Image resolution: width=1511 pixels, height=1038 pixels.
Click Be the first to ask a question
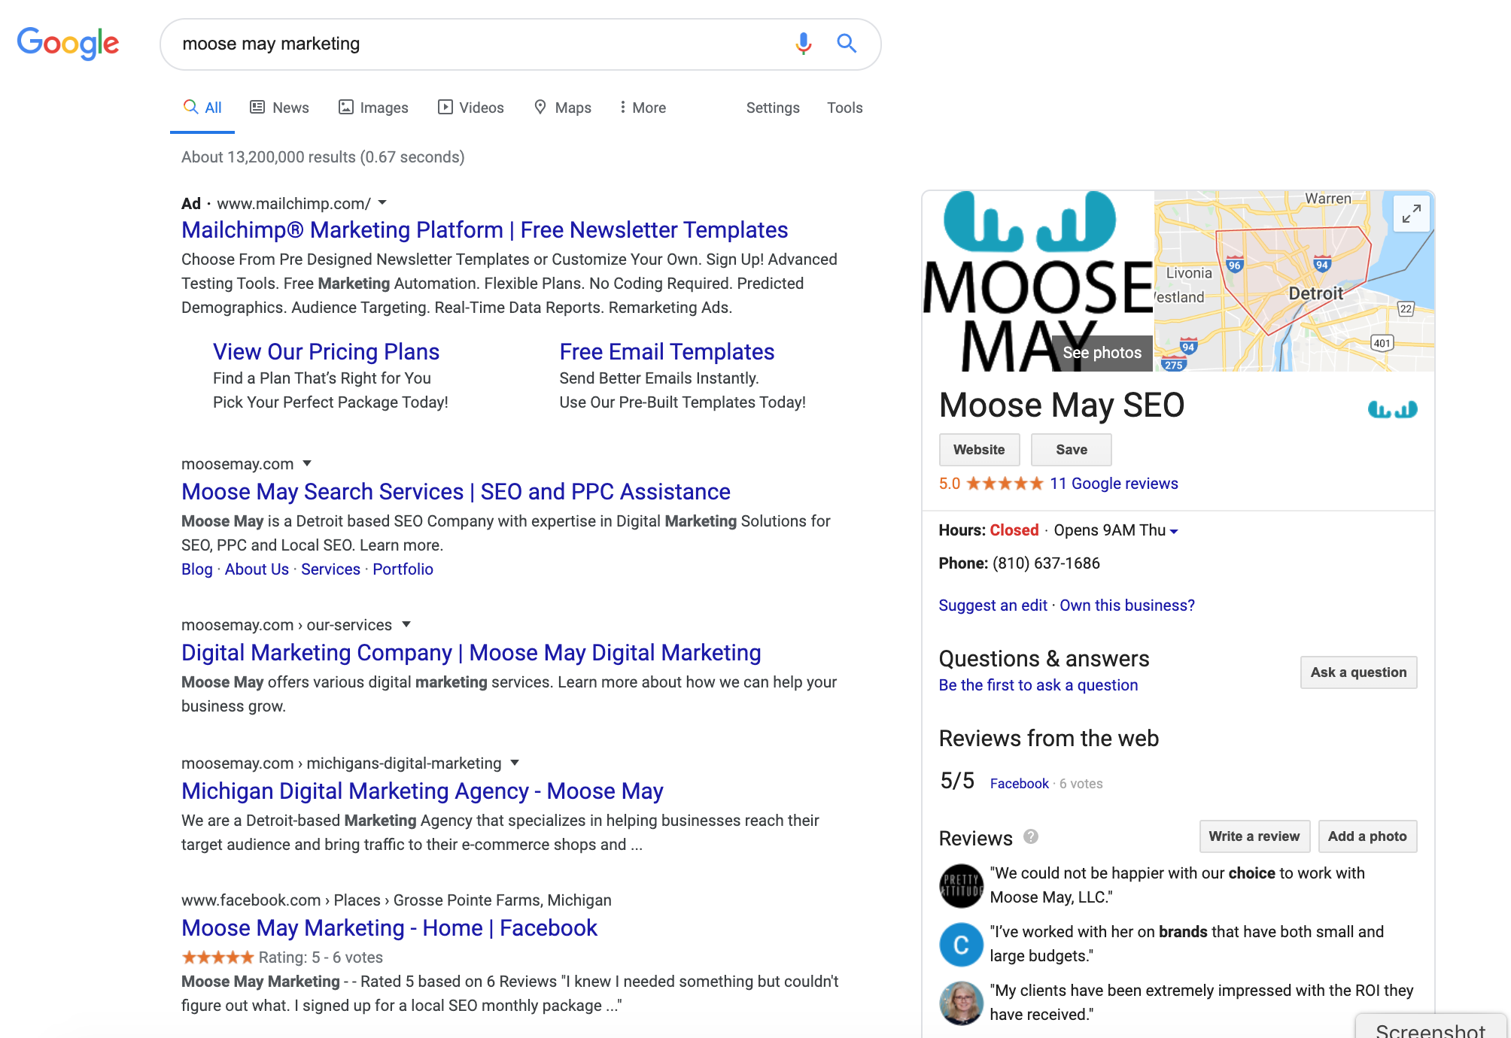pyautogui.click(x=1038, y=685)
